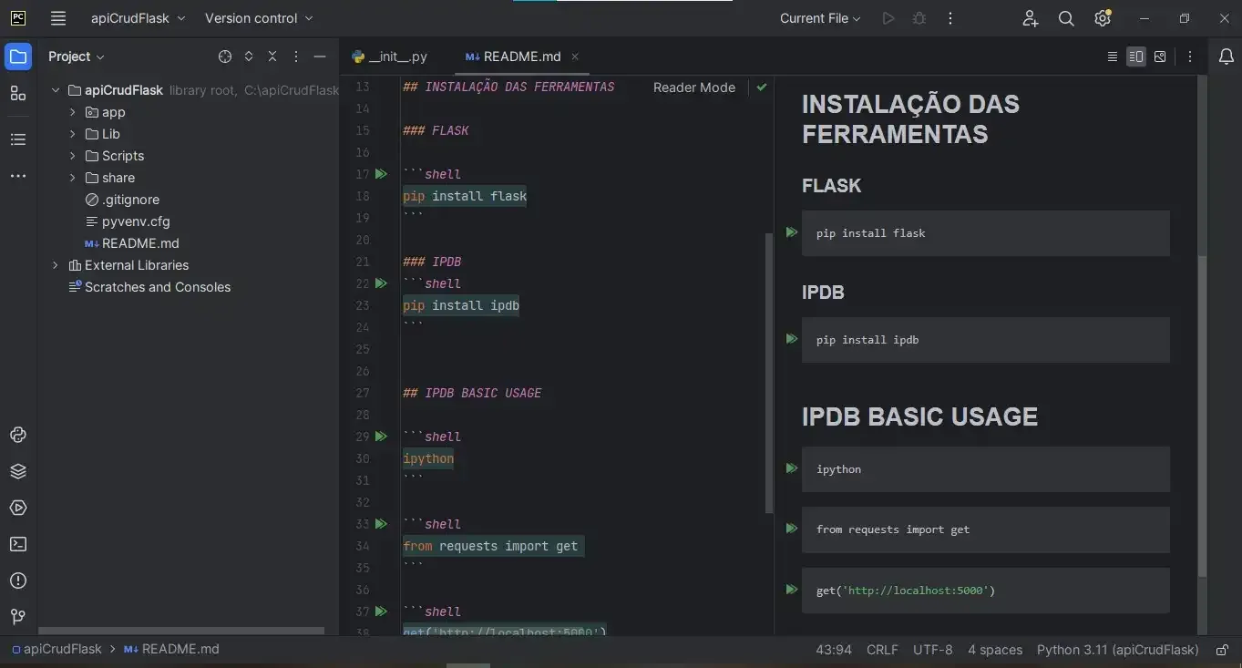Click Collapse All in Project panel
The width and height of the screenshot is (1242, 668).
[x=272, y=57]
